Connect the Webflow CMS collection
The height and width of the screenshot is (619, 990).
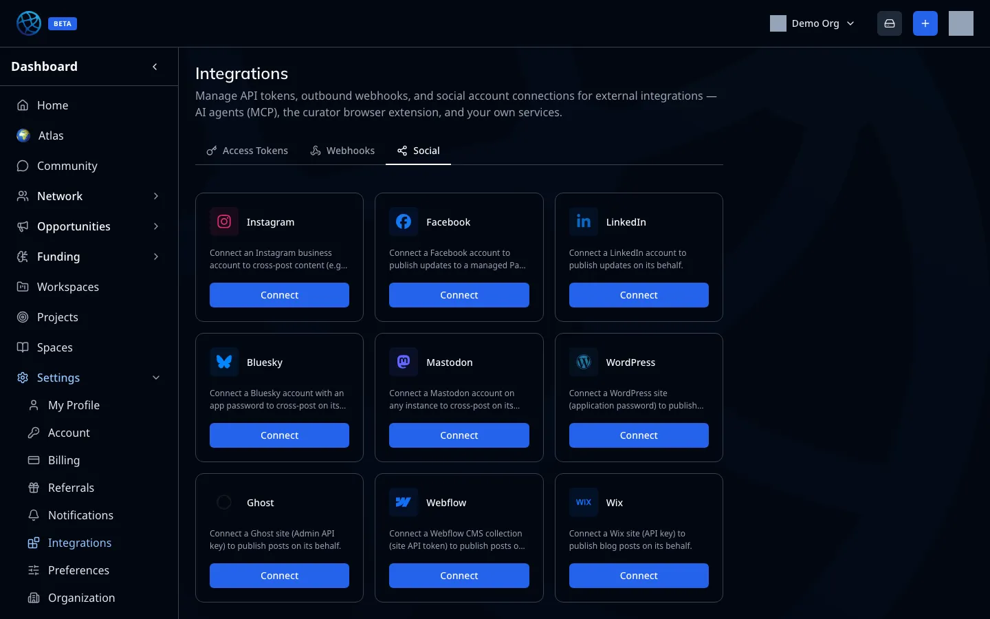(459, 576)
